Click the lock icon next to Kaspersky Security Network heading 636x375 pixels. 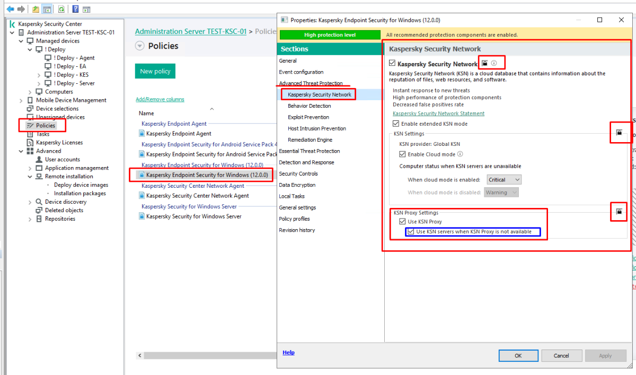coord(484,63)
